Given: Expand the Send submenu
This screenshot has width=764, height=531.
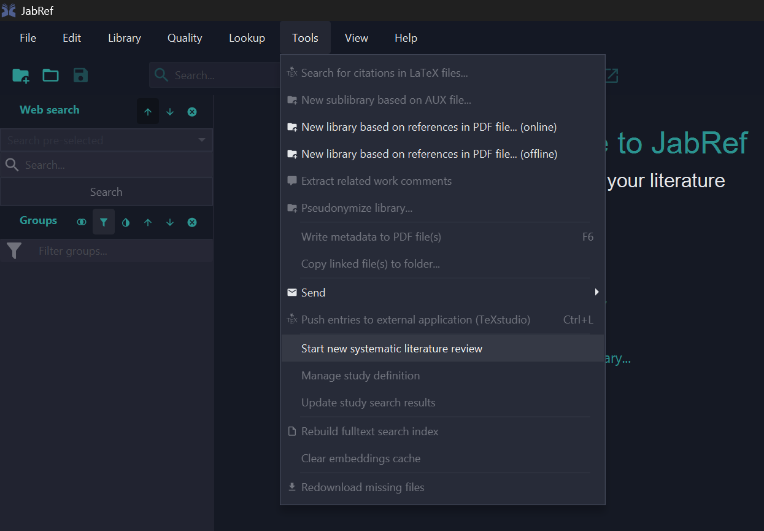Looking at the screenshot, I should (442, 293).
